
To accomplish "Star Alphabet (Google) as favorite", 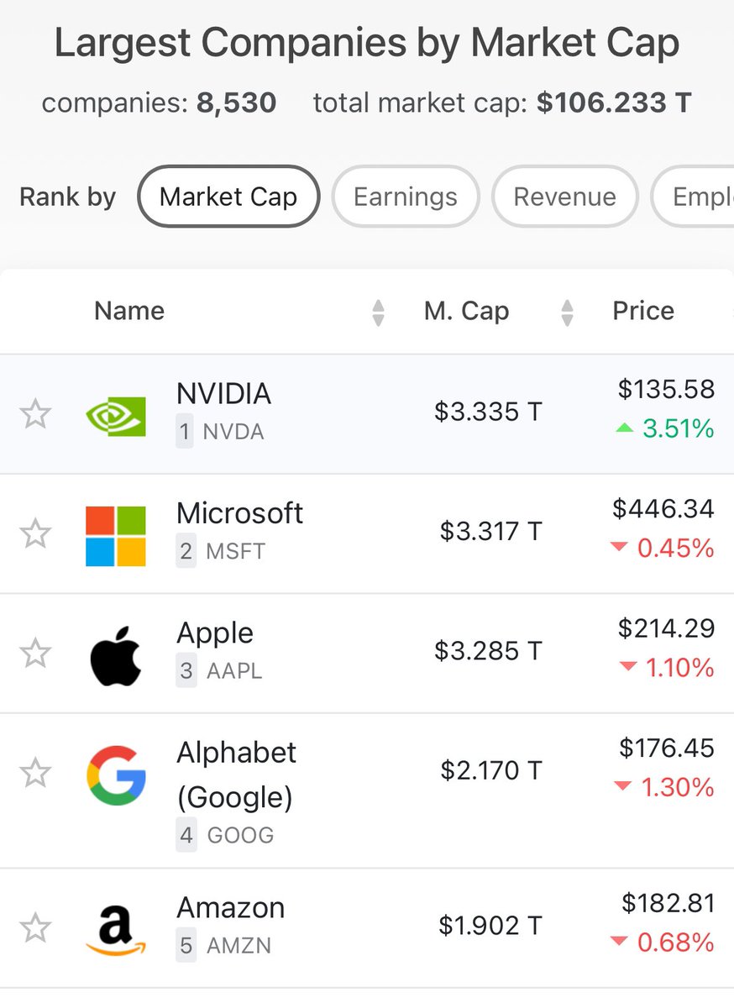I will point(35,773).
